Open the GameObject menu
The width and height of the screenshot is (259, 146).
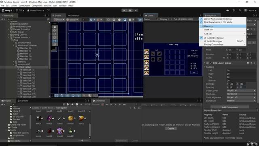[24, 6]
